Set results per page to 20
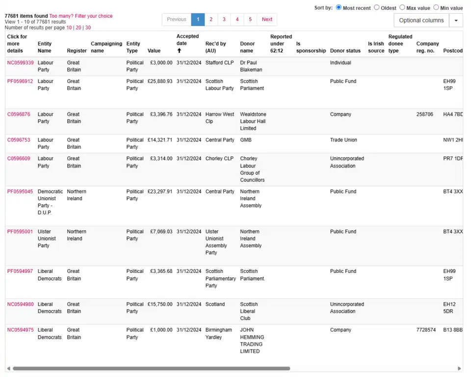471x377 pixels. pyautogui.click(x=78, y=27)
